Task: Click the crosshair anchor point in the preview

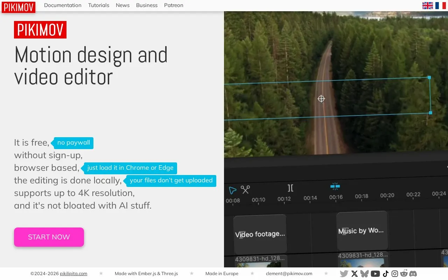Action: (x=321, y=99)
